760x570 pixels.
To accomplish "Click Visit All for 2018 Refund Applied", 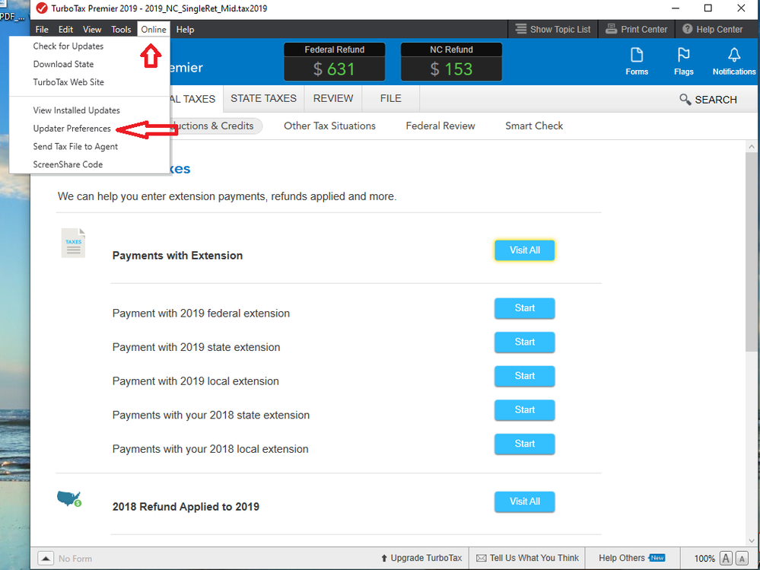I will point(524,502).
